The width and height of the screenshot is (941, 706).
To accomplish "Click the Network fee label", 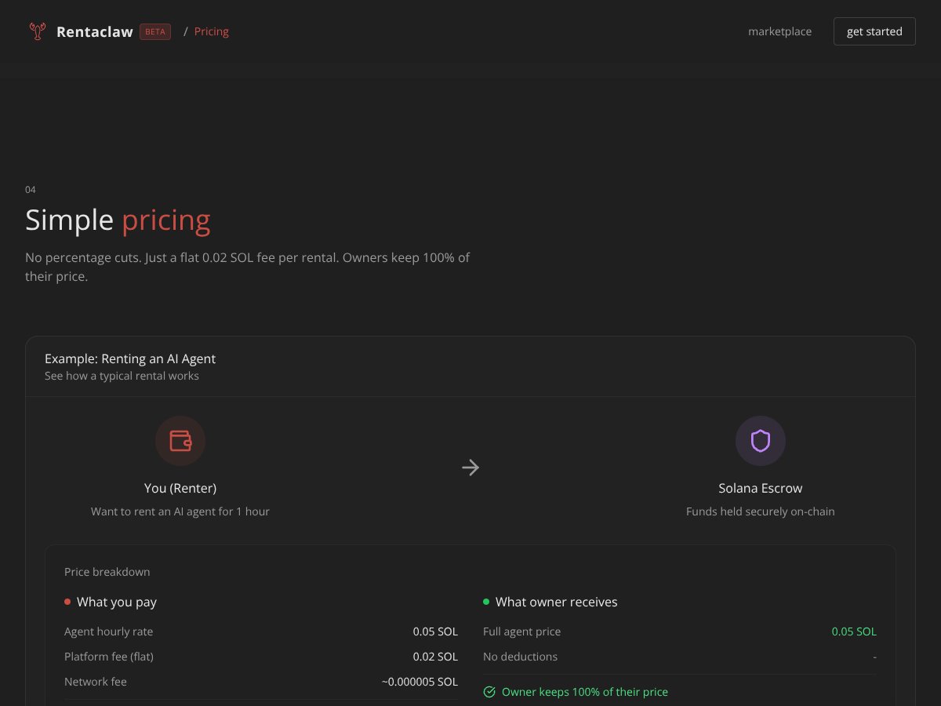I will [96, 682].
